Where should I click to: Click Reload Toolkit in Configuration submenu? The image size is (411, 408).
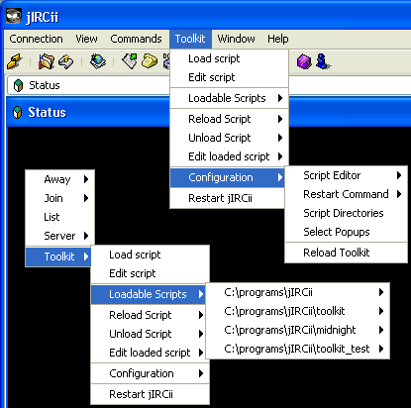click(346, 253)
